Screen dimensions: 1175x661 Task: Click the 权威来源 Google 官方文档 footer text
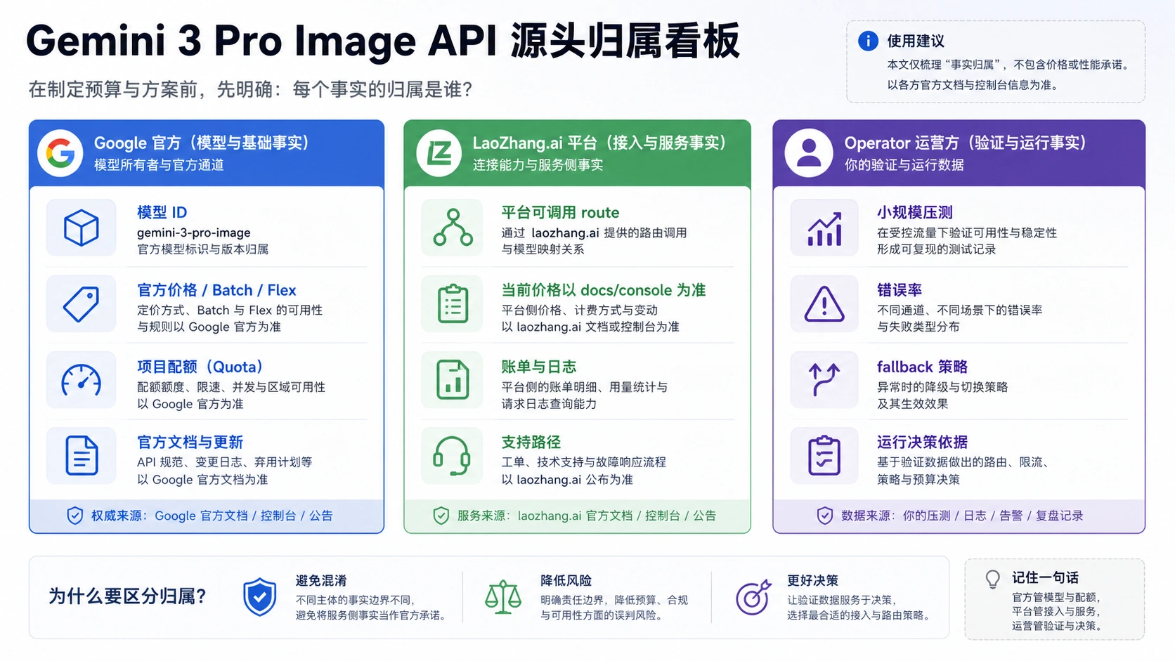pyautogui.click(x=212, y=516)
